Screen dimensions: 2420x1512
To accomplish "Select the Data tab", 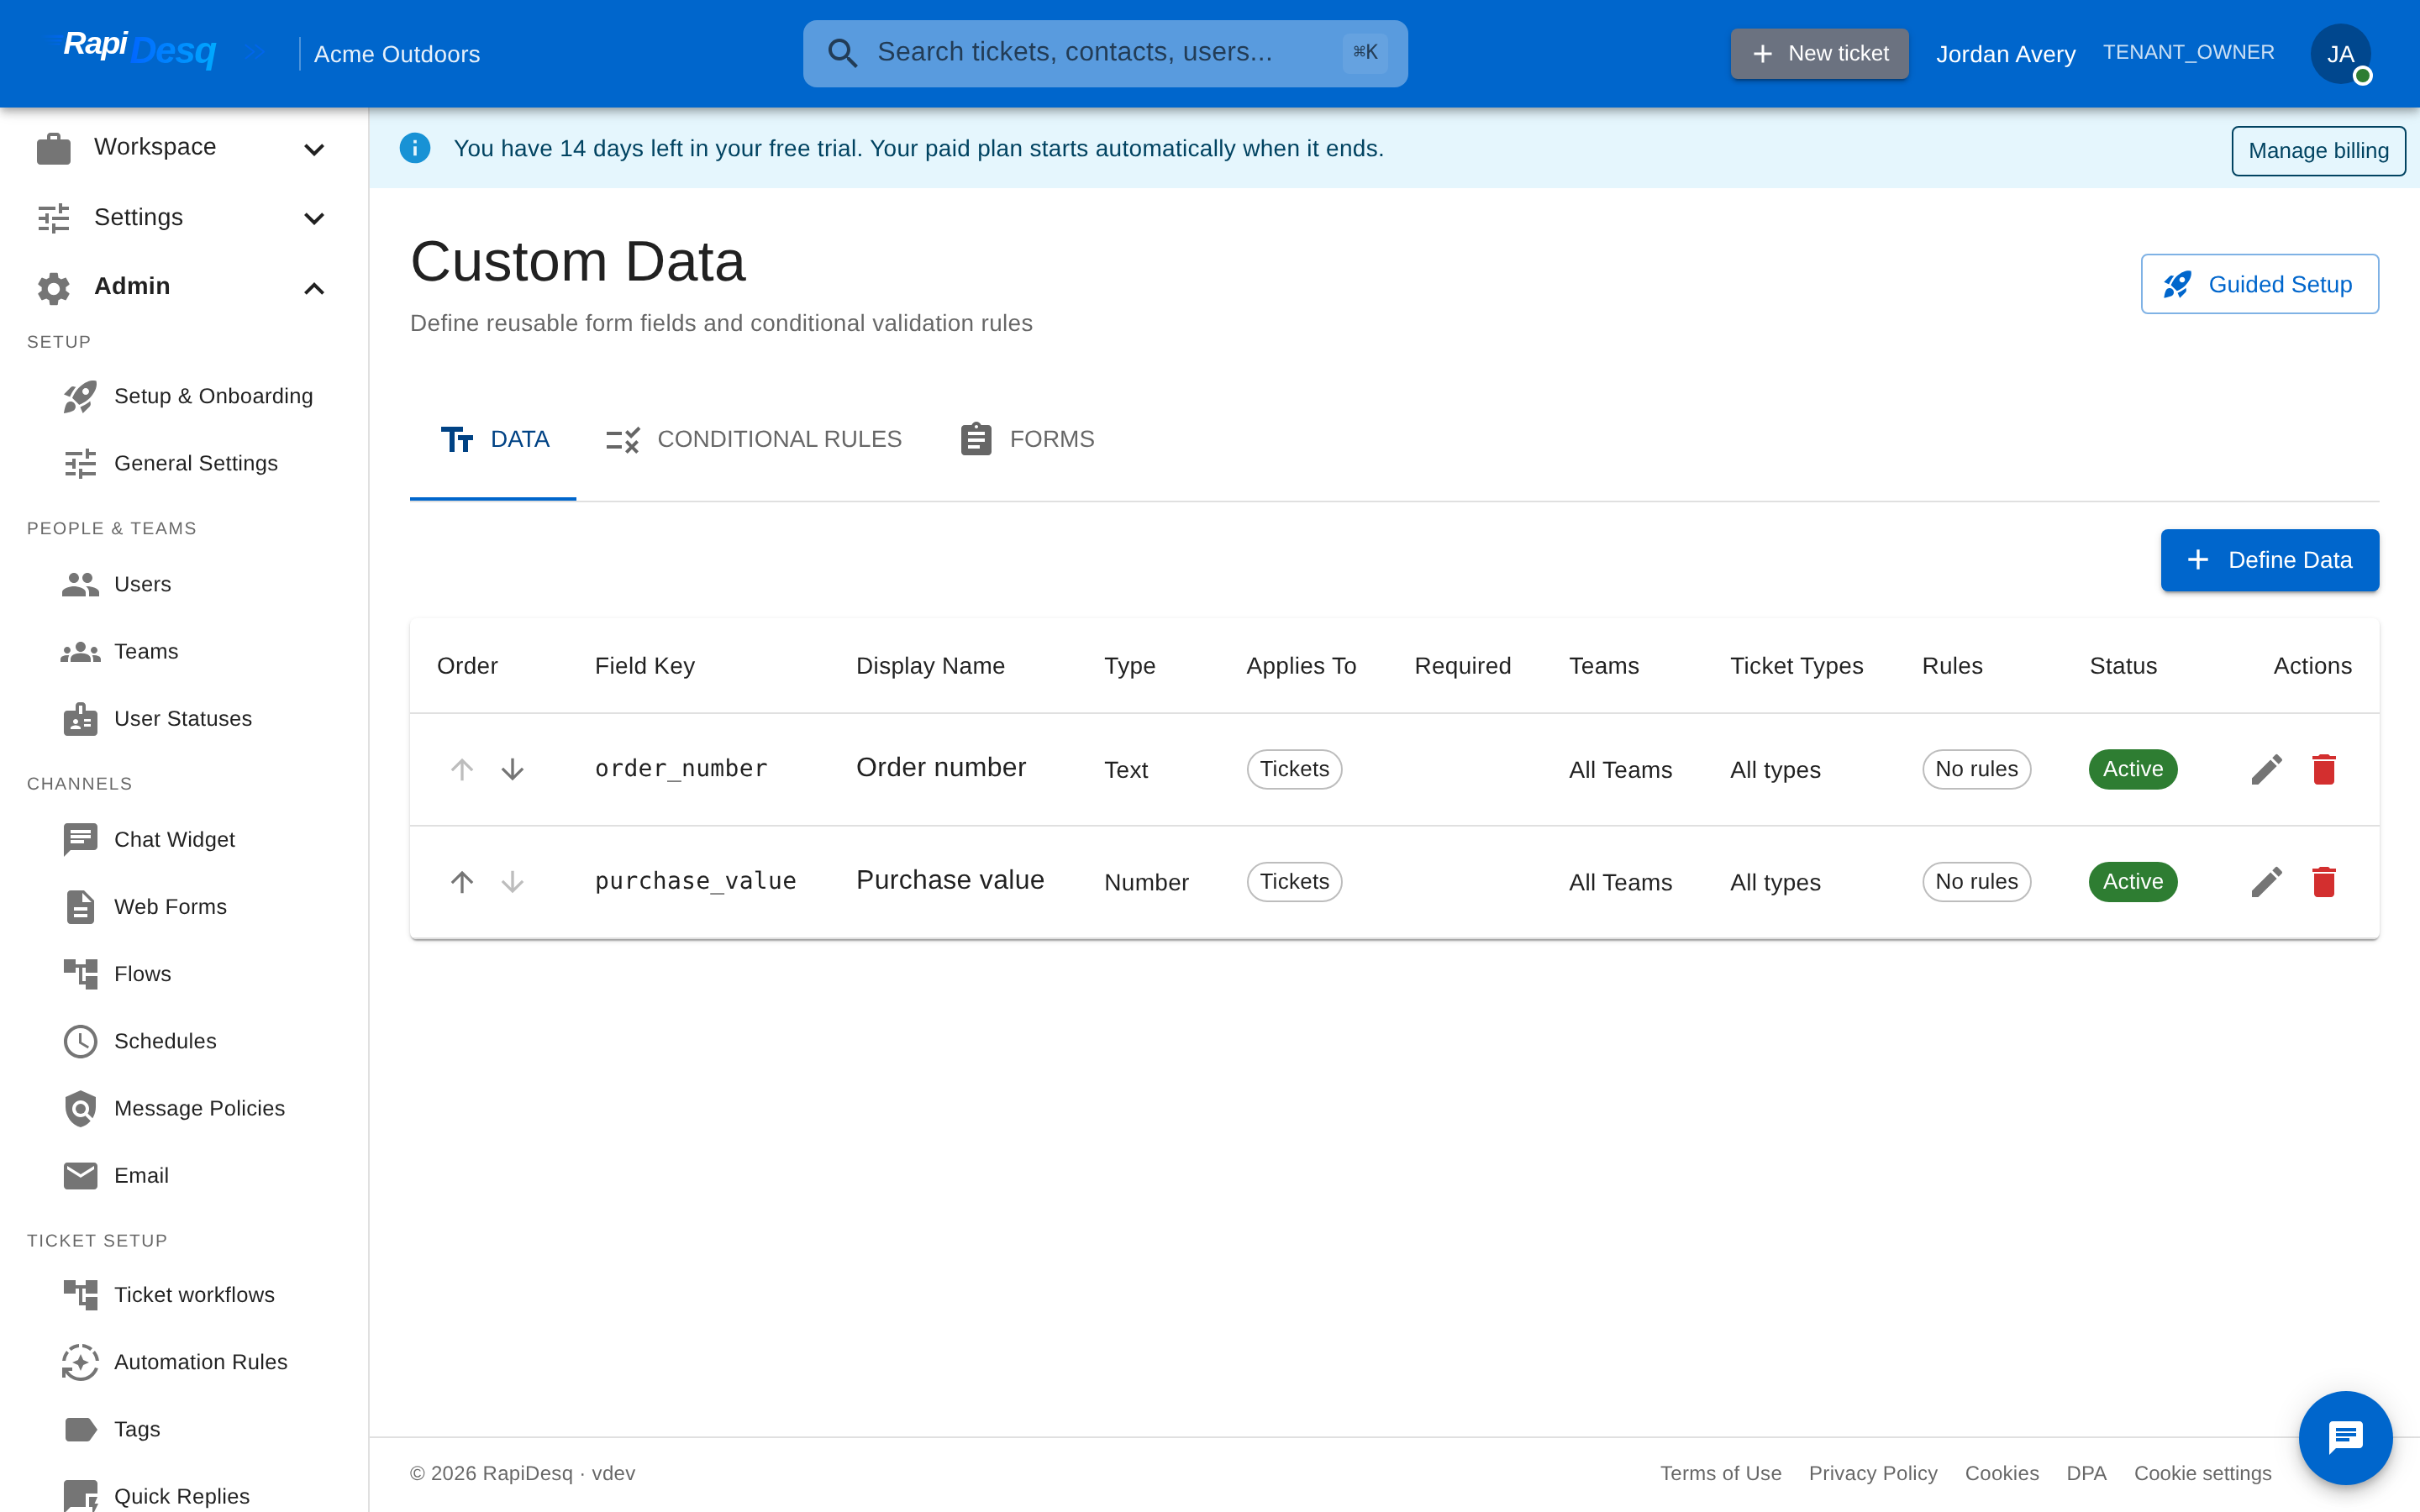I will (493, 439).
